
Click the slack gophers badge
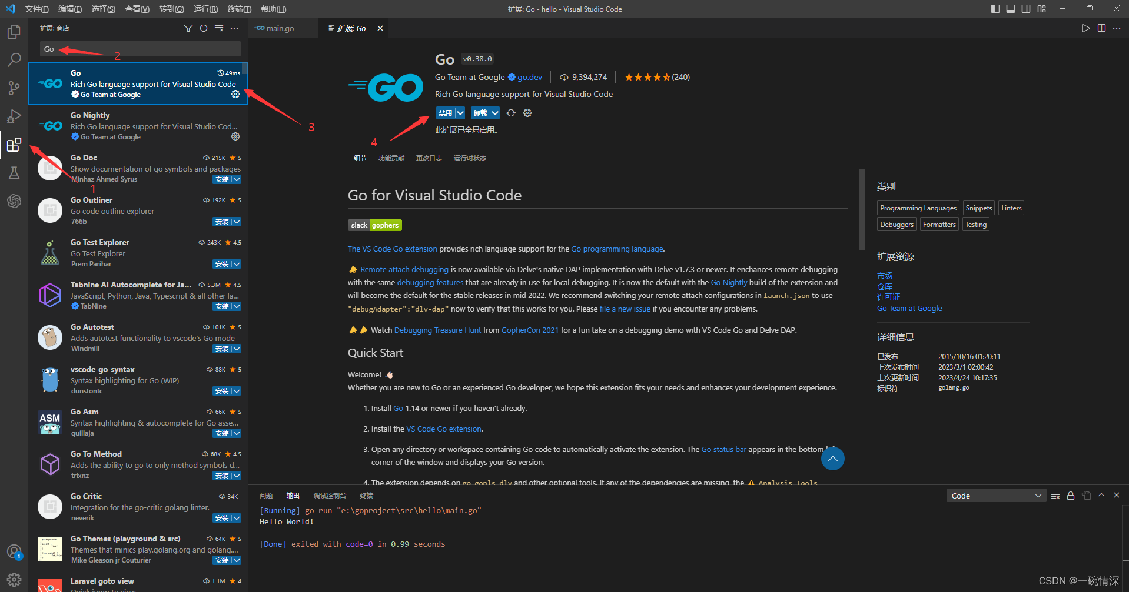(375, 225)
